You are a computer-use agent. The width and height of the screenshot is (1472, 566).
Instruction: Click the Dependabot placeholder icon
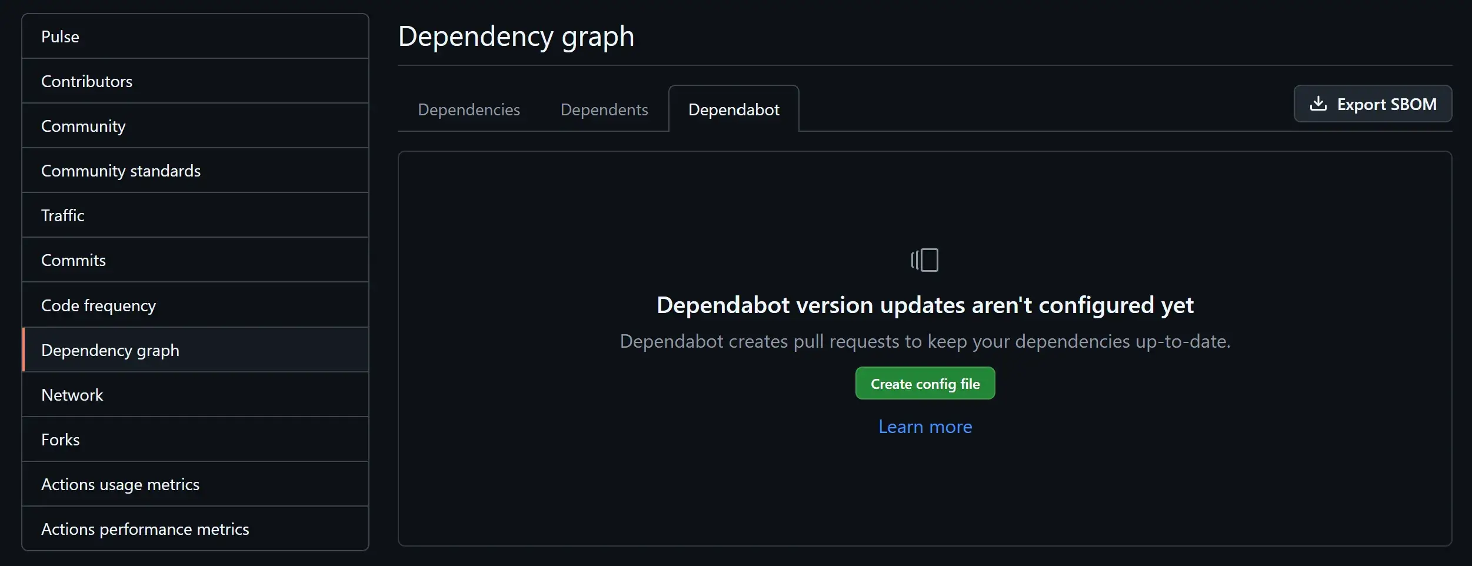click(x=925, y=260)
